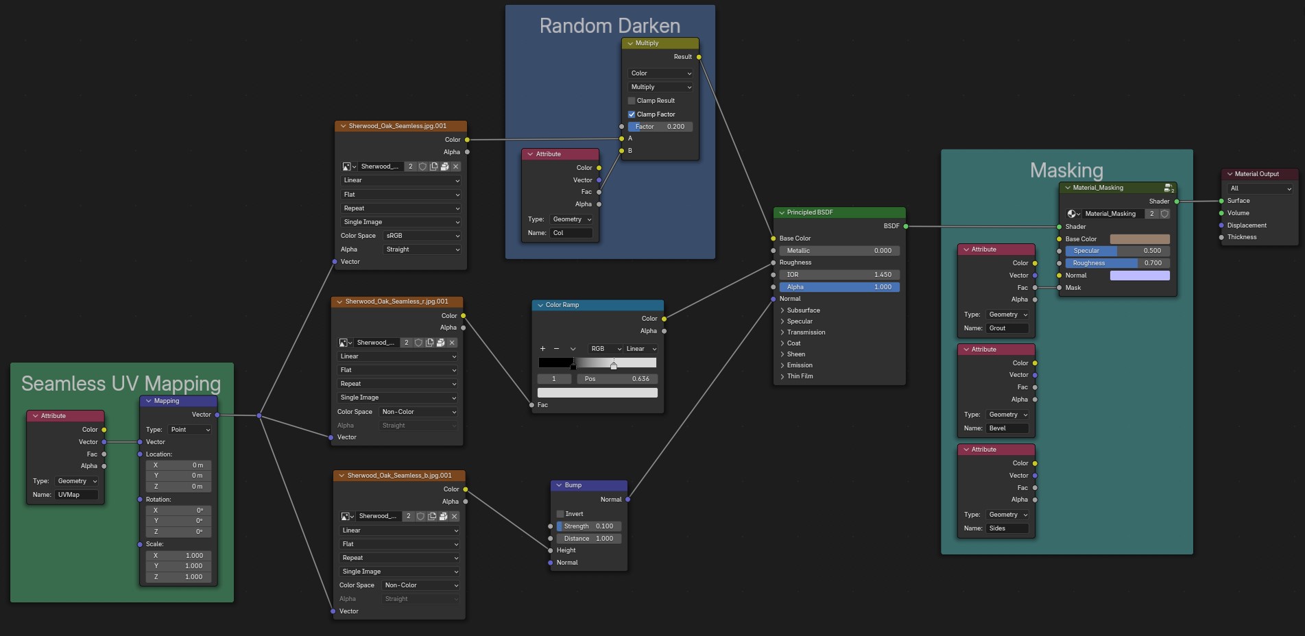Viewport: 1305px width, 636px height.
Task: Disable Clamp Factor on Multiply node
Action: pos(632,114)
